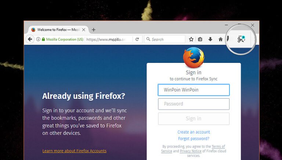Bookmark this page with the star
Viewport: 282px width, 160px height.
point(191,39)
